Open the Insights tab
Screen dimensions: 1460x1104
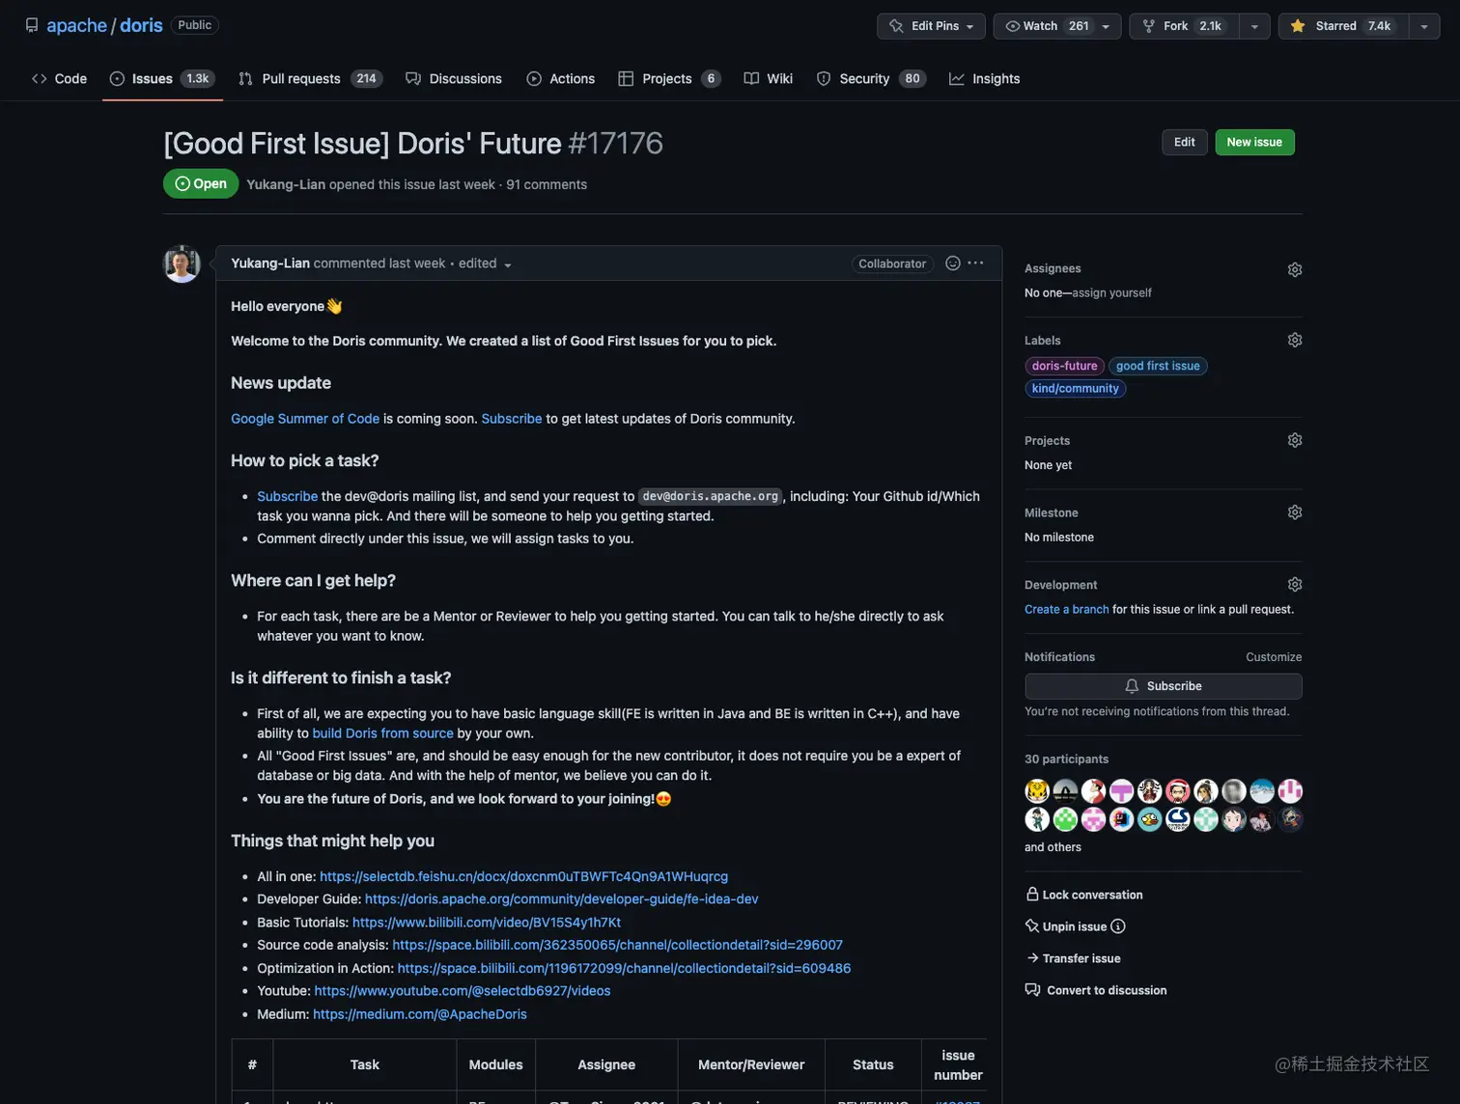(985, 79)
